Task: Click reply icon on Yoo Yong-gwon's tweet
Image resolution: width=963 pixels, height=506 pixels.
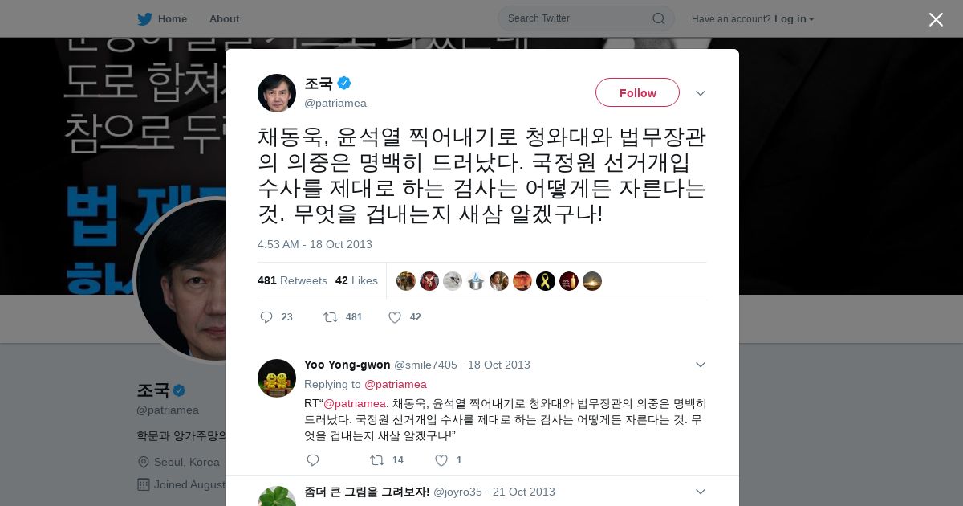Action: 313,460
